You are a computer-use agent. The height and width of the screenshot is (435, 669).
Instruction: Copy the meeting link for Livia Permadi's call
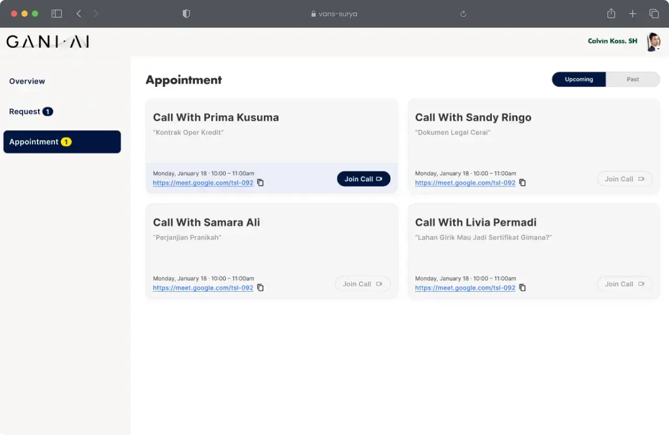(x=522, y=288)
